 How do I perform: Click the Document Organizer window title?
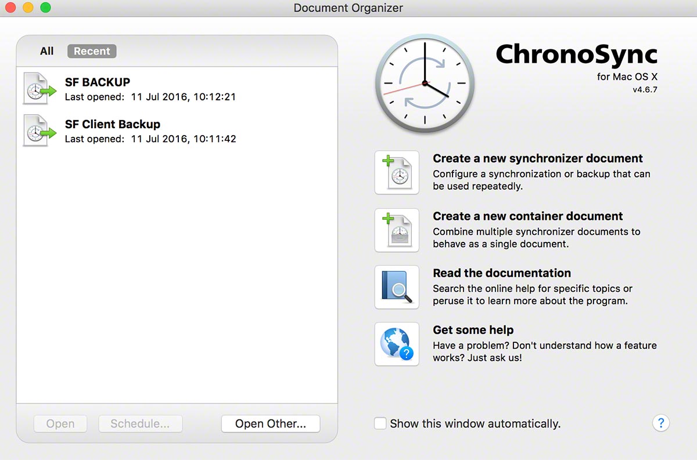point(348,8)
